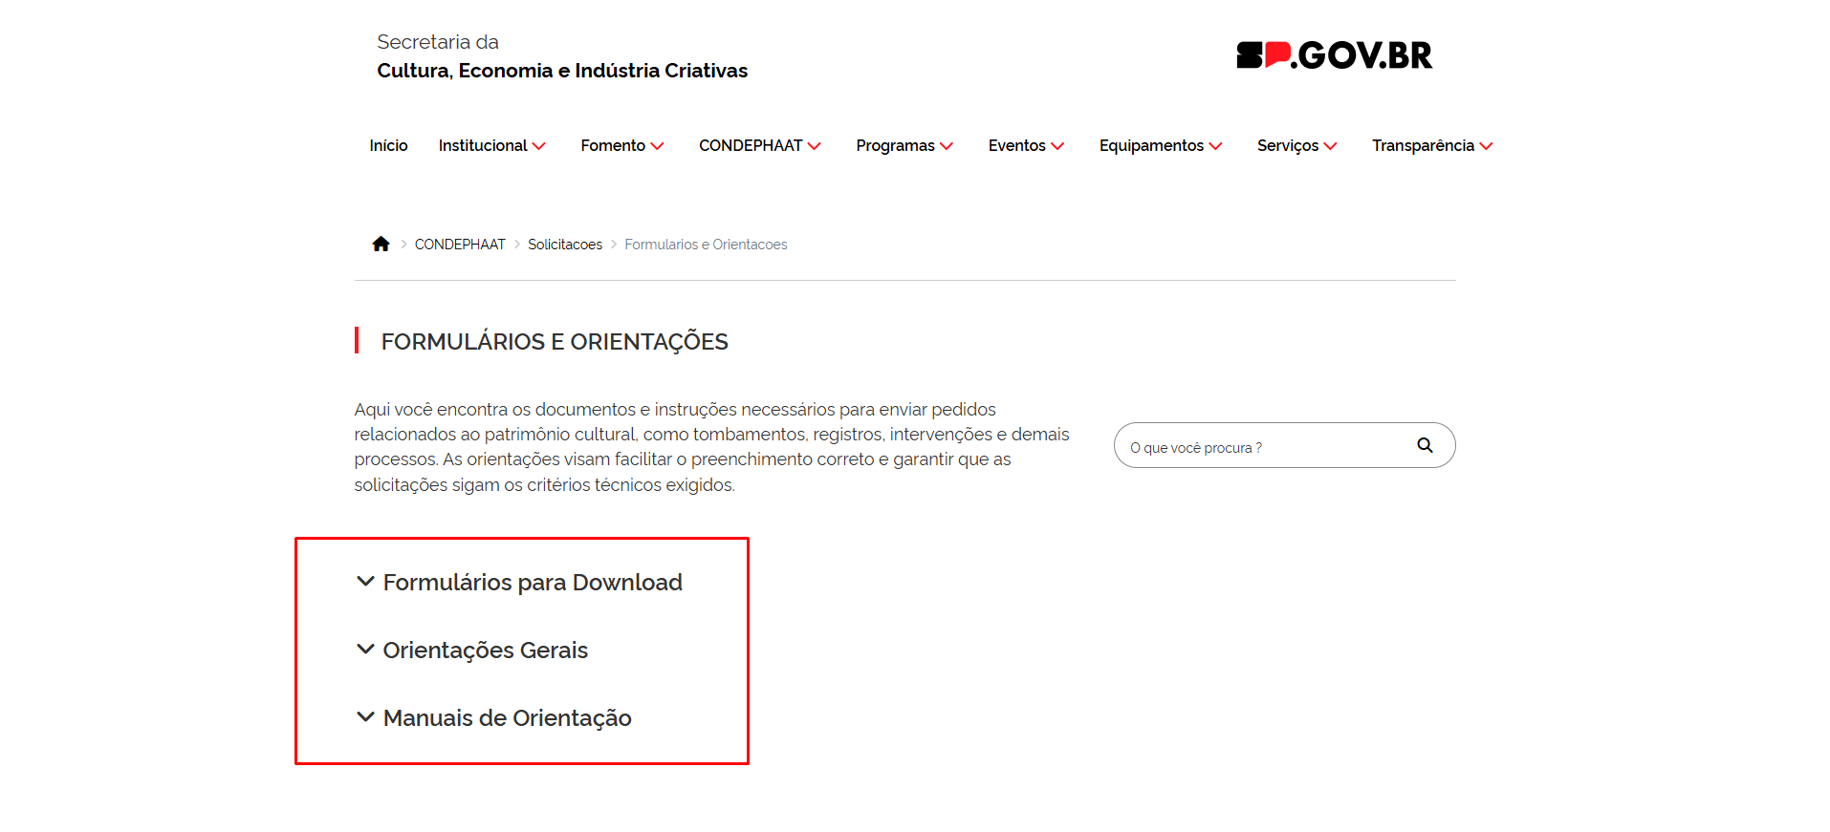Screen dimensions: 1830x832
Task: Expand the Manuais de Orientação section
Action: tap(507, 718)
